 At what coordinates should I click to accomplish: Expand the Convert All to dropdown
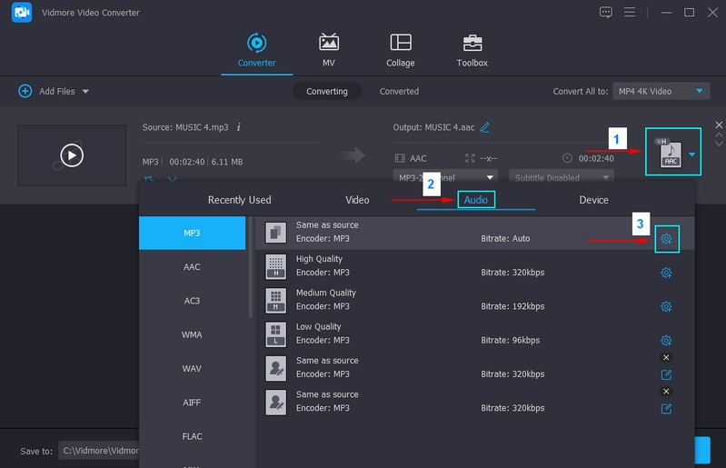(x=699, y=91)
